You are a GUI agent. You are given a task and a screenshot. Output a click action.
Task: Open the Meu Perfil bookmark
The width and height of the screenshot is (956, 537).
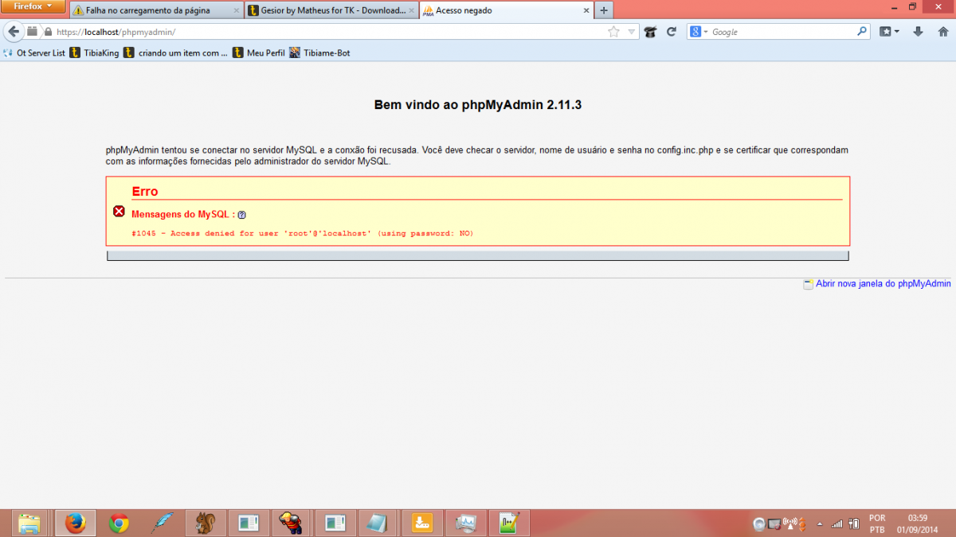click(259, 53)
